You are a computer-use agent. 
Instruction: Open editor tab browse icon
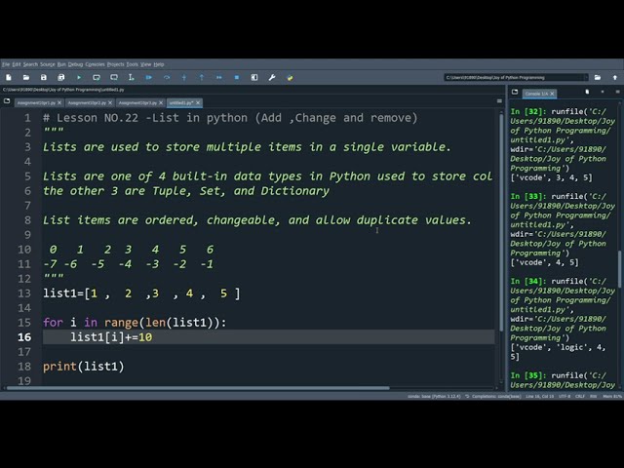pyautogui.click(x=7, y=101)
